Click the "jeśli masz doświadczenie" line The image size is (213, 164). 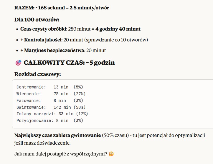click(x=42, y=143)
